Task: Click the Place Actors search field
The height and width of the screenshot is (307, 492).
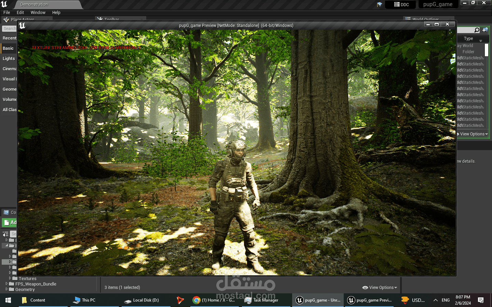Action: pos(9,29)
